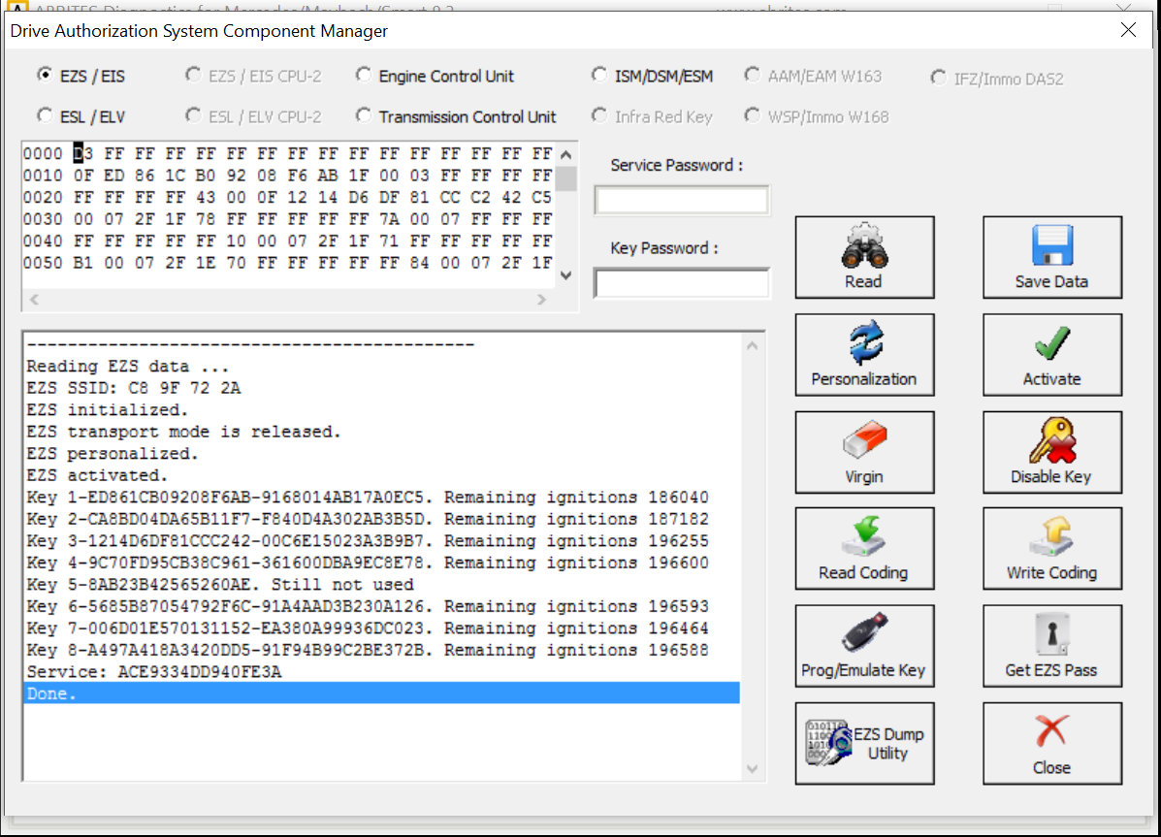Image resolution: width=1161 pixels, height=837 pixels.
Task: Click the Get EZS Pass button
Action: click(1051, 646)
